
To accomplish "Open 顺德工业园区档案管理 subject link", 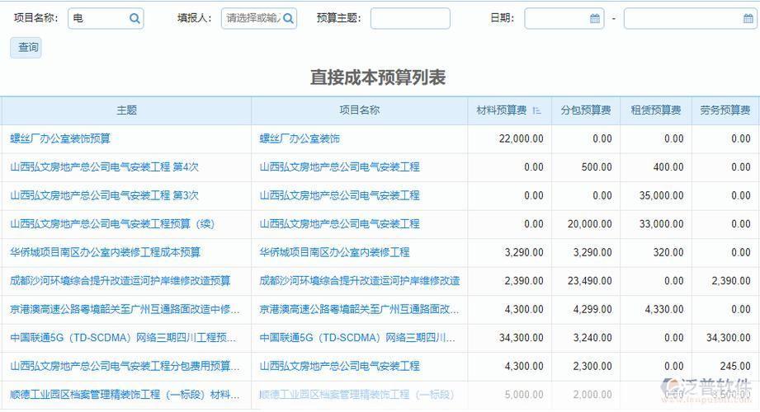I will [x=125, y=395].
